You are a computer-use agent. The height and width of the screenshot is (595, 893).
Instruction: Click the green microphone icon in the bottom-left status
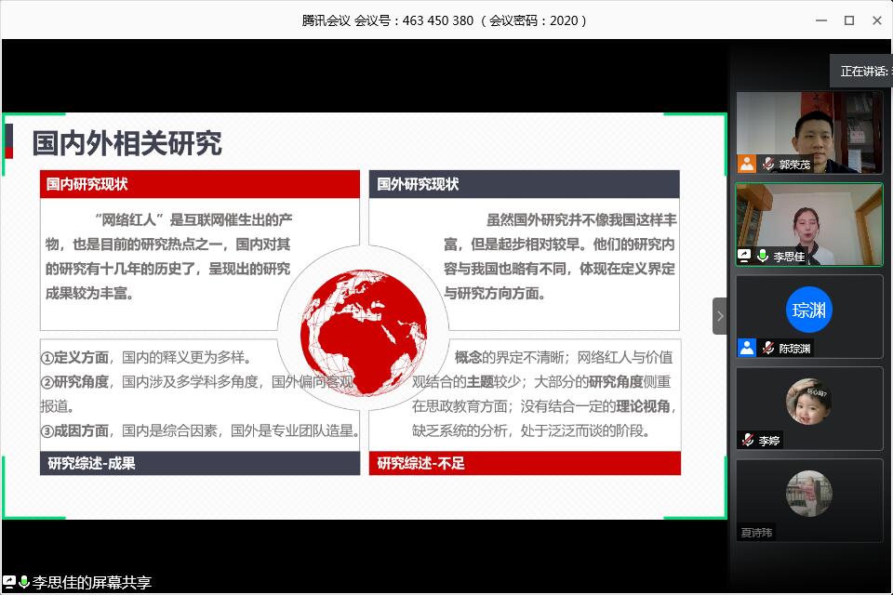click(x=24, y=582)
